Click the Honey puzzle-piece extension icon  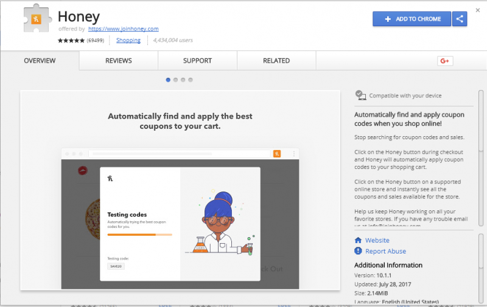click(x=37, y=19)
